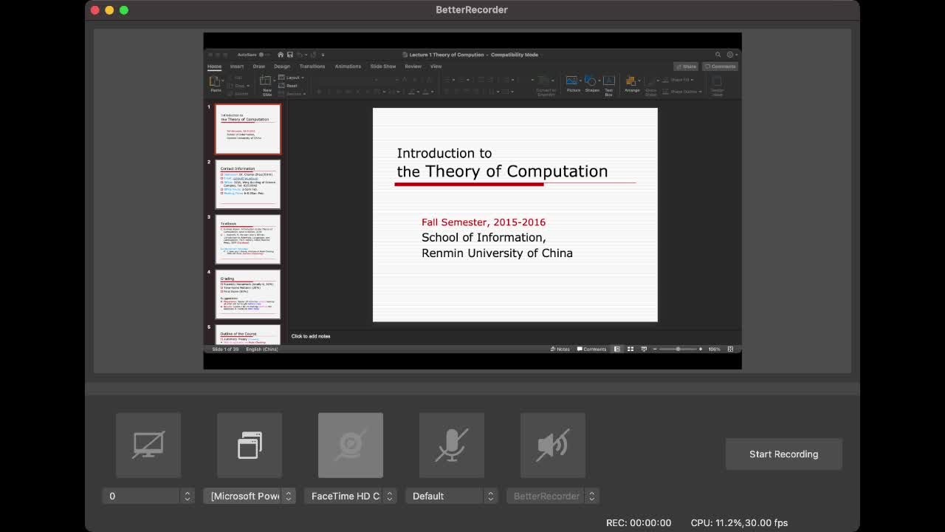The image size is (945, 532).
Task: Toggle the screen capture display icon
Action: tap(148, 445)
